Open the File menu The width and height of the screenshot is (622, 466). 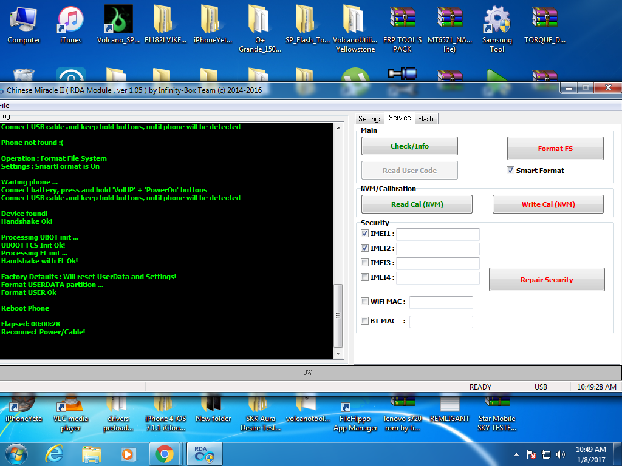coord(4,106)
